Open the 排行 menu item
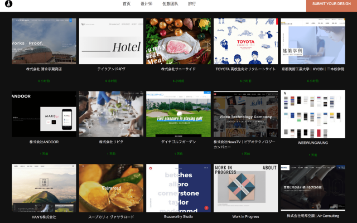This screenshot has height=223, width=357. coord(192,4)
